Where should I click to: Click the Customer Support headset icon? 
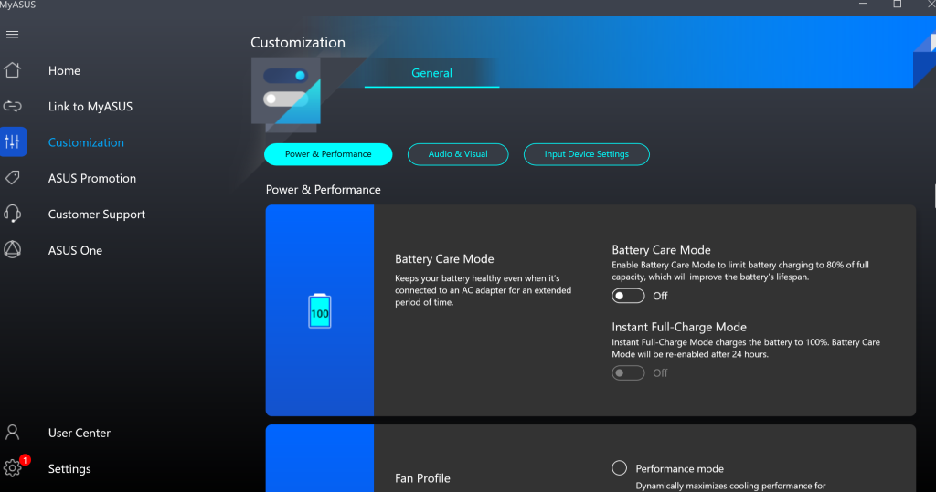tap(13, 215)
